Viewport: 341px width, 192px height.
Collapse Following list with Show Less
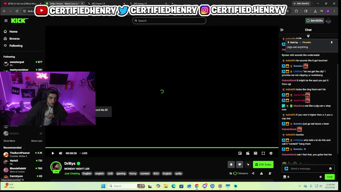[36, 141]
